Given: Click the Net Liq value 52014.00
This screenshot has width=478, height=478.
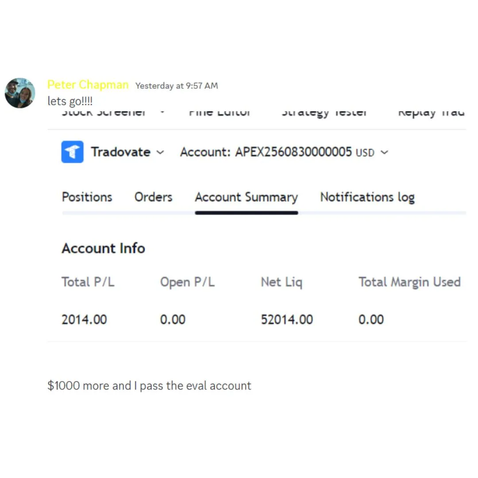Looking at the screenshot, I should click(x=287, y=320).
